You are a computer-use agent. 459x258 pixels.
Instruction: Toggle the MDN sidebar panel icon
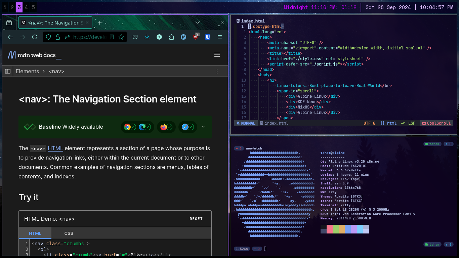(8, 71)
